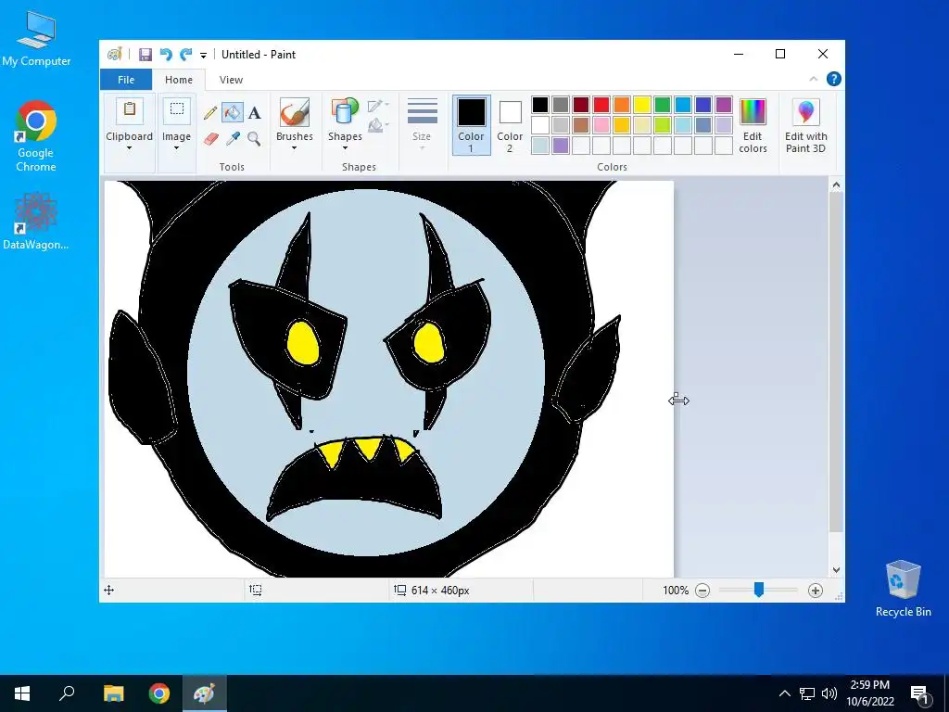Open the Shapes gallery icon
Viewport: 949px width, 712px height.
tap(345, 112)
